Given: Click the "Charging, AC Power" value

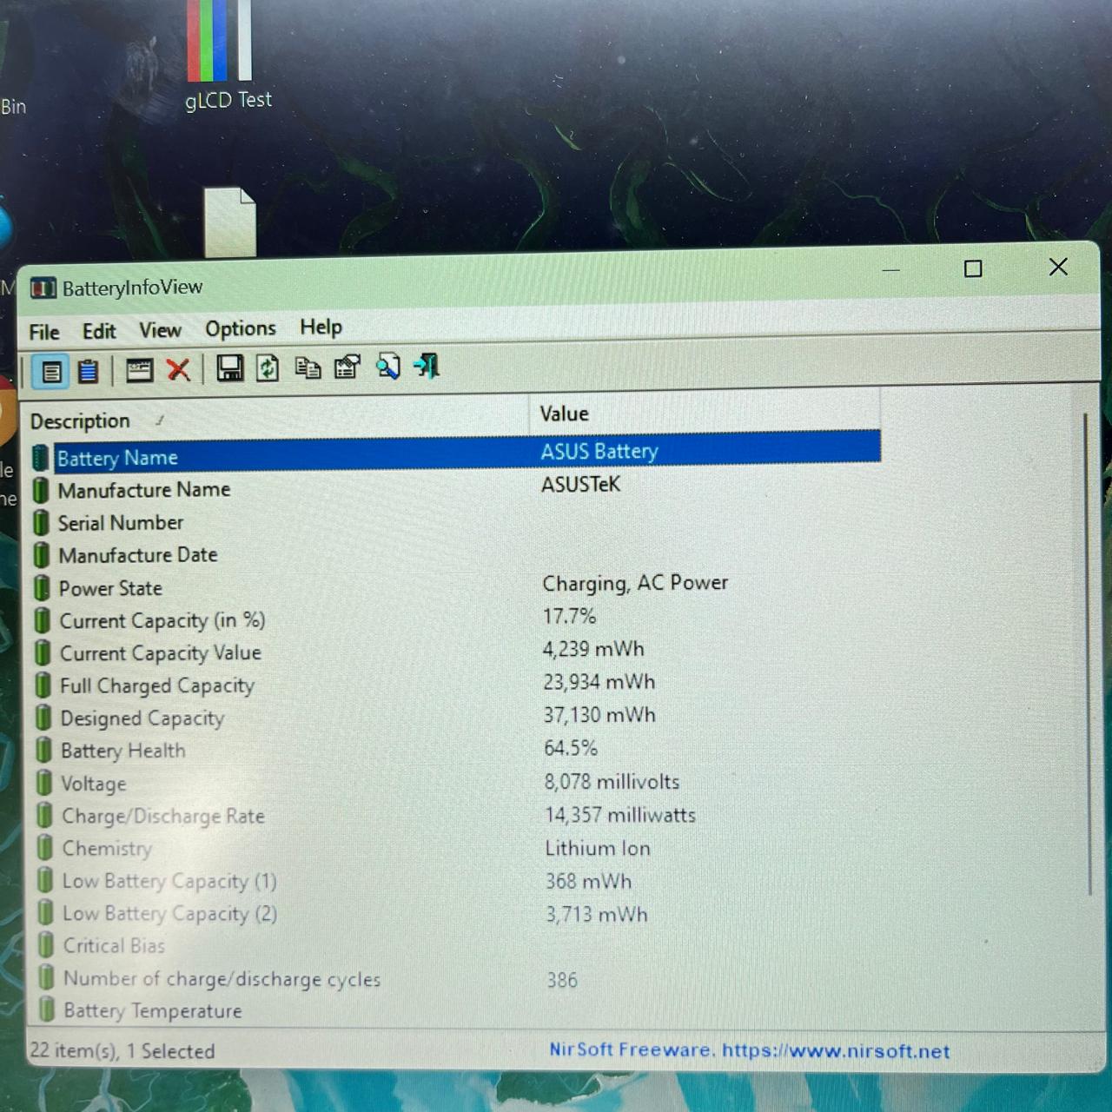Looking at the screenshot, I should coord(635,583).
